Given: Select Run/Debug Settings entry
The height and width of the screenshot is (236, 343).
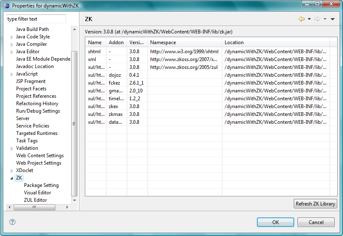Looking at the screenshot, I should tap(38, 111).
